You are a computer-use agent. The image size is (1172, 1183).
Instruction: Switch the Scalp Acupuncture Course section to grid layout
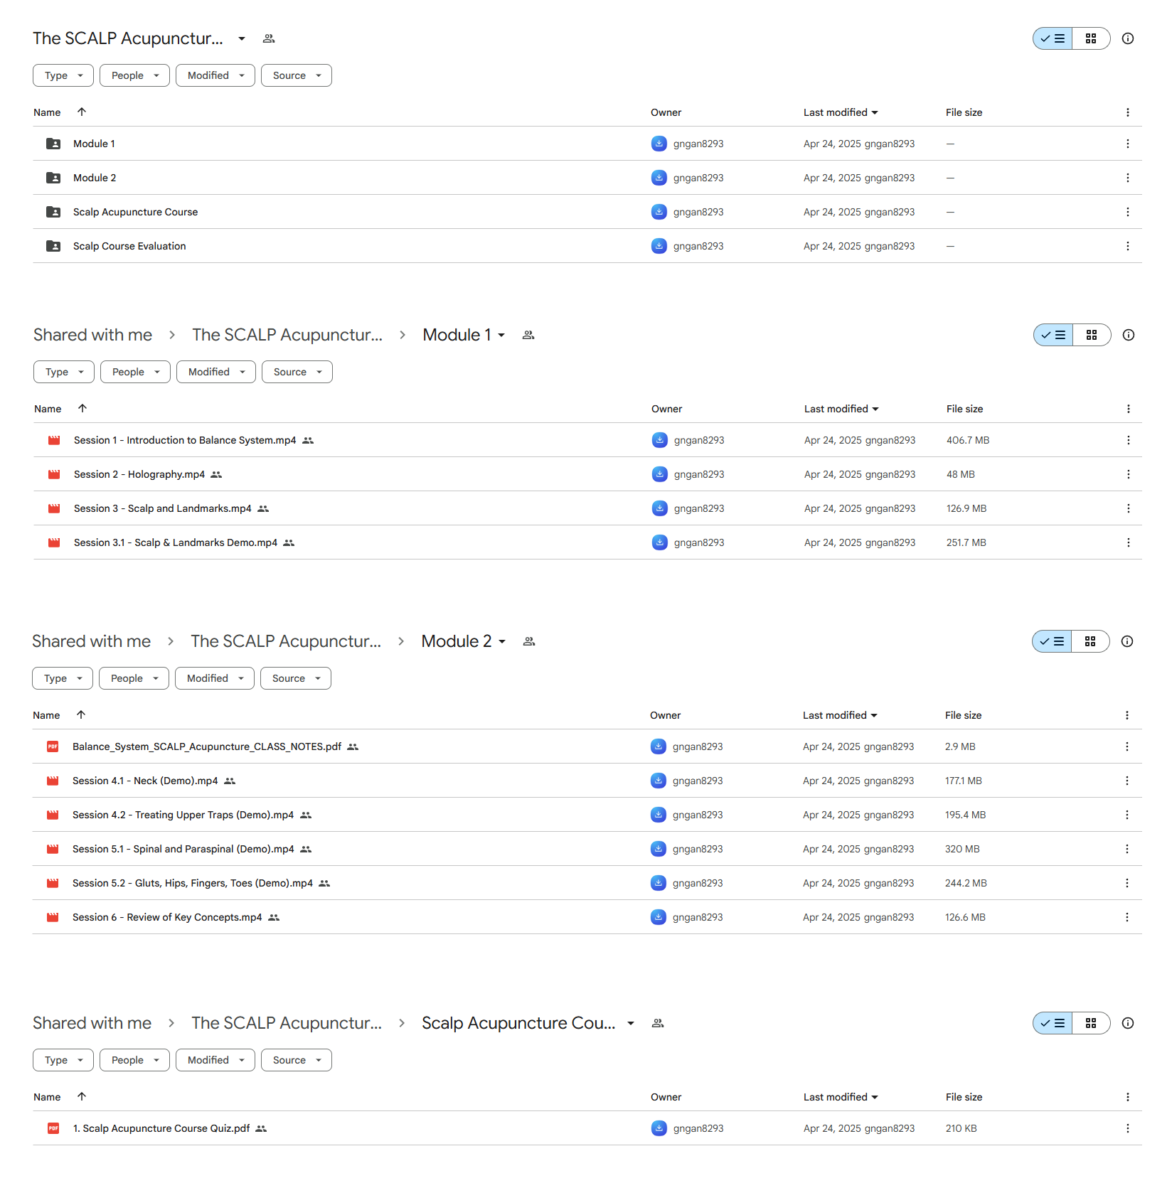point(1091,1023)
